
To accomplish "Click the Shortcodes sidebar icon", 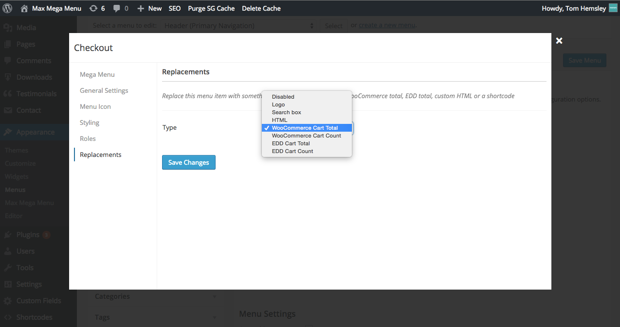I will [8, 317].
